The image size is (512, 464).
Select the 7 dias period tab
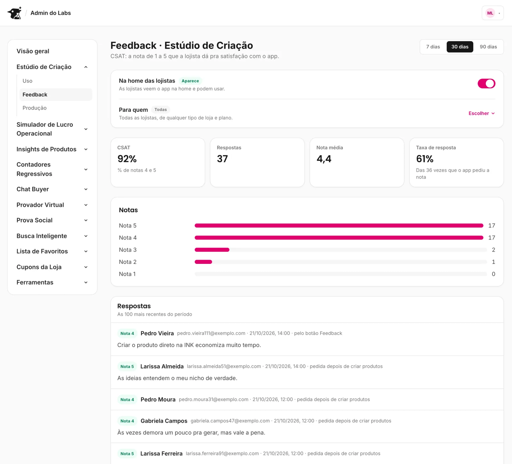tap(433, 47)
